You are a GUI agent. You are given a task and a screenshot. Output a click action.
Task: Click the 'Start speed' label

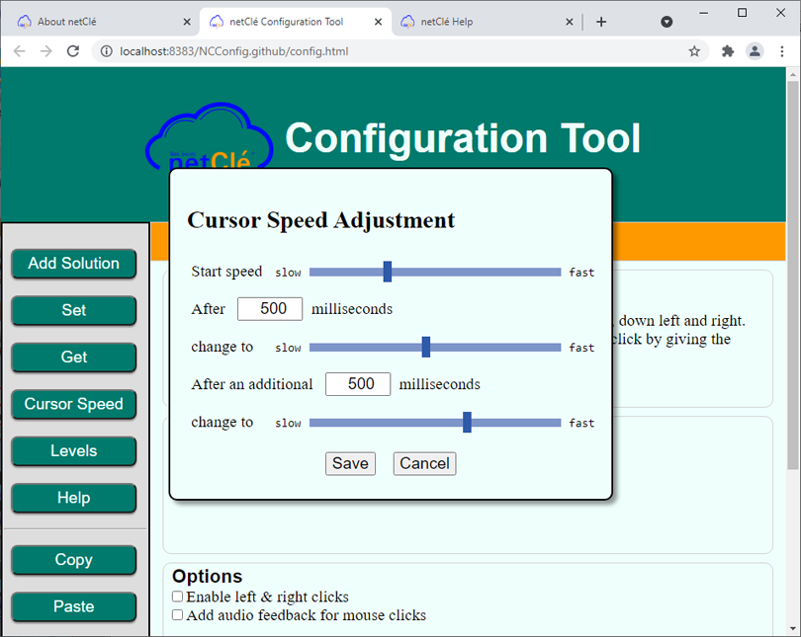226,272
